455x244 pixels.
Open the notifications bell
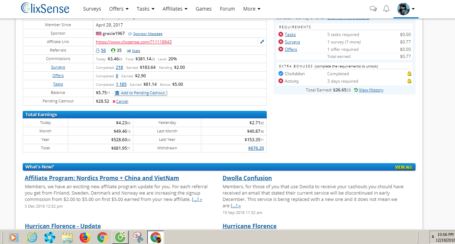pos(386,9)
